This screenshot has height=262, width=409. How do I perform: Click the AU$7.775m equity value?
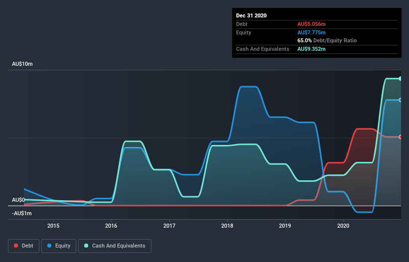point(311,32)
